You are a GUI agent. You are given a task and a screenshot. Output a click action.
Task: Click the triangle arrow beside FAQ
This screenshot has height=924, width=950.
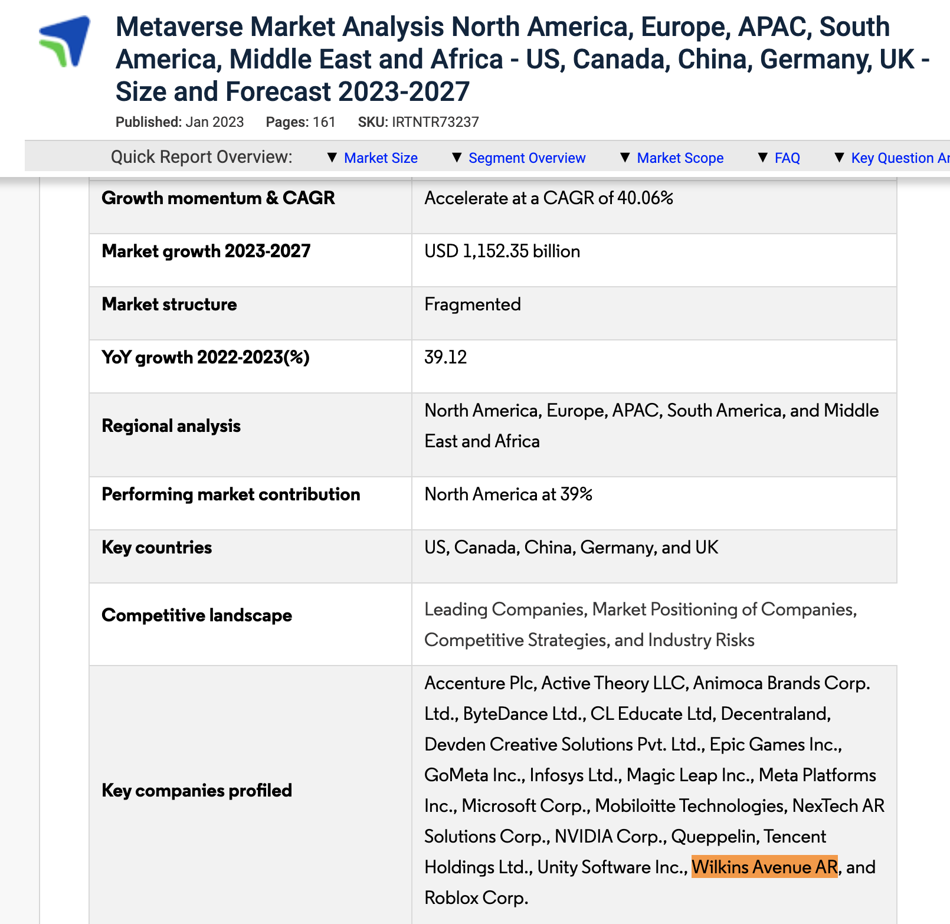(763, 158)
